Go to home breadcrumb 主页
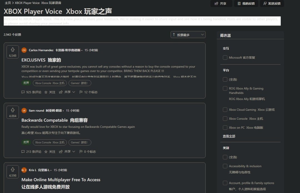300x193 pixels. click(8, 3)
